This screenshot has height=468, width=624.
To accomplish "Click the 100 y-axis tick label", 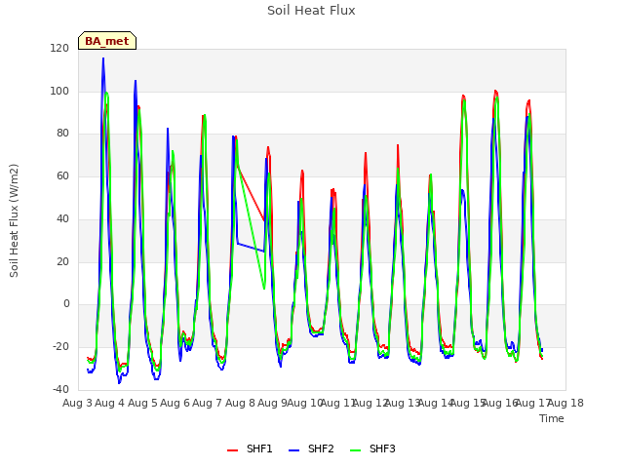I will pyautogui.click(x=59, y=91).
